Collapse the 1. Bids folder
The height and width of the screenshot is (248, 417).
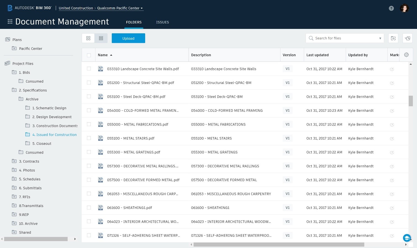[14, 72]
